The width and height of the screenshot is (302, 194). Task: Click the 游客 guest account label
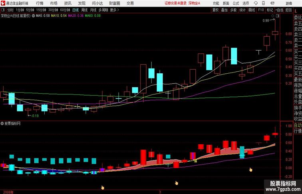(289, 3)
